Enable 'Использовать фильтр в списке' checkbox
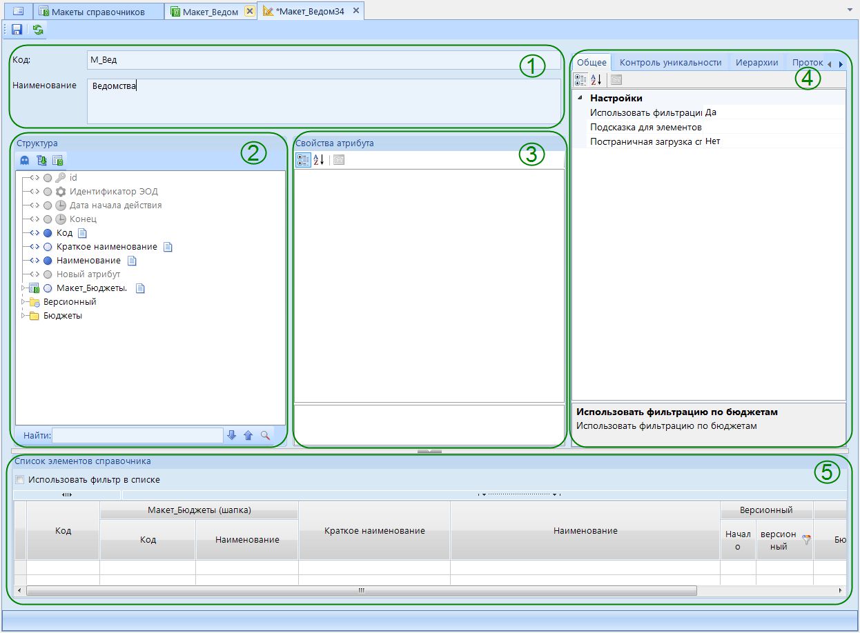This screenshot has width=860, height=633. tap(20, 480)
